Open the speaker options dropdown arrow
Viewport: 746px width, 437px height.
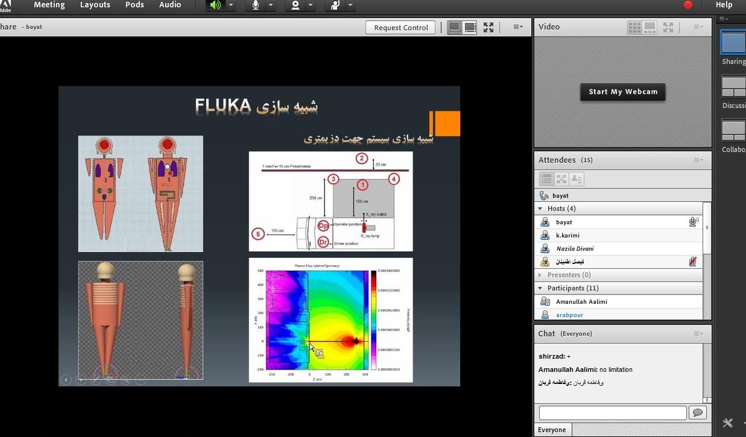231,5
